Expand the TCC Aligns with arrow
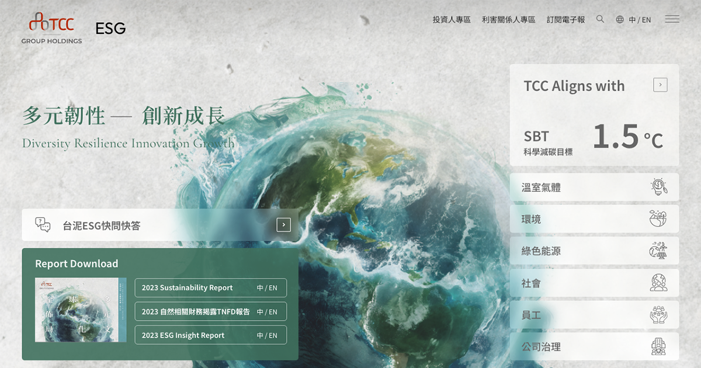The image size is (701, 368). (x=660, y=85)
